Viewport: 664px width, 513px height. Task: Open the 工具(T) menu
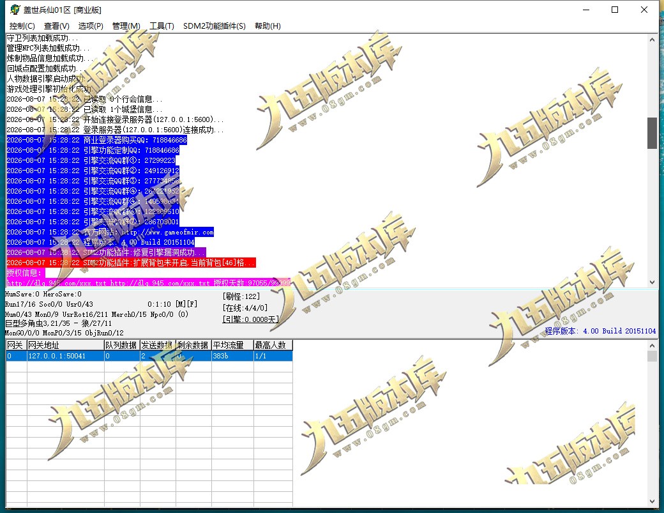162,26
